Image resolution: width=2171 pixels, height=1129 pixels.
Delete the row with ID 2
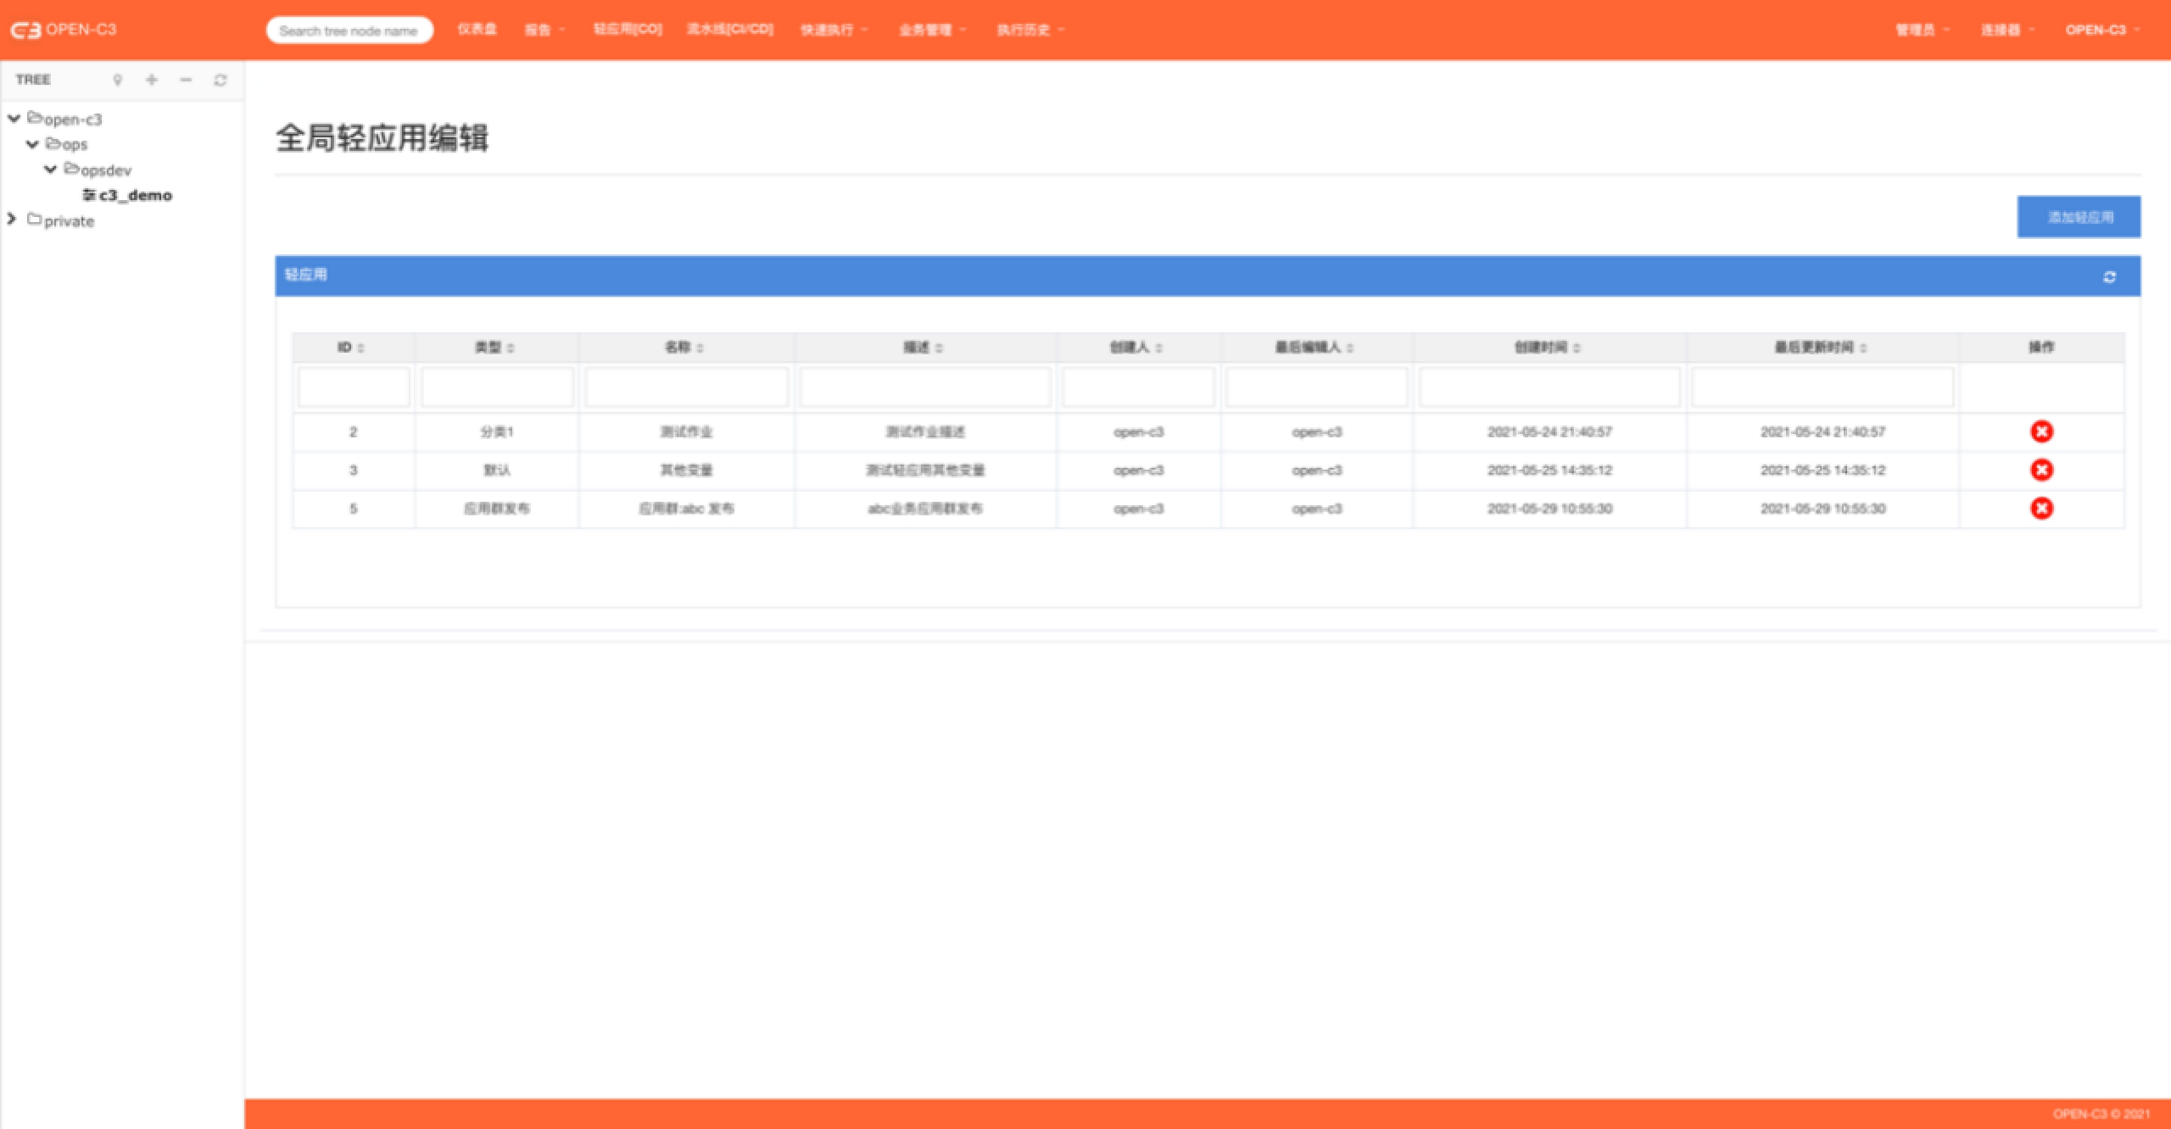click(2041, 431)
